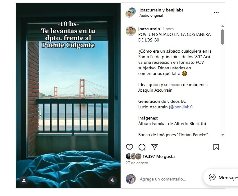Unmute the video with speaker icon
This screenshot has width=238, height=196.
click(x=112, y=180)
